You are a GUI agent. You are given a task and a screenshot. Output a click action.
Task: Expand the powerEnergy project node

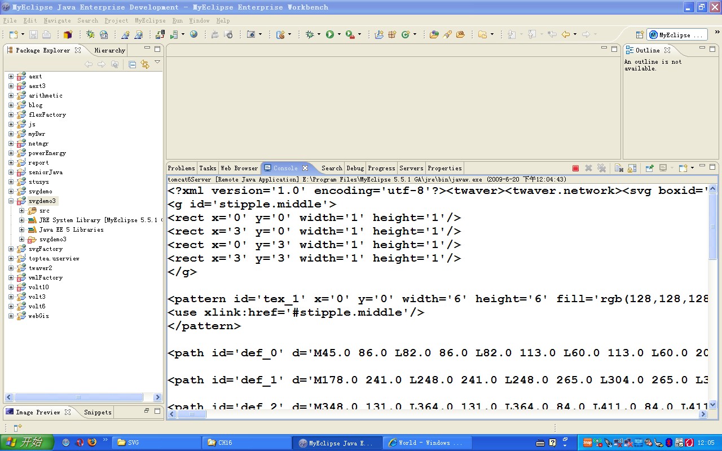click(11, 153)
